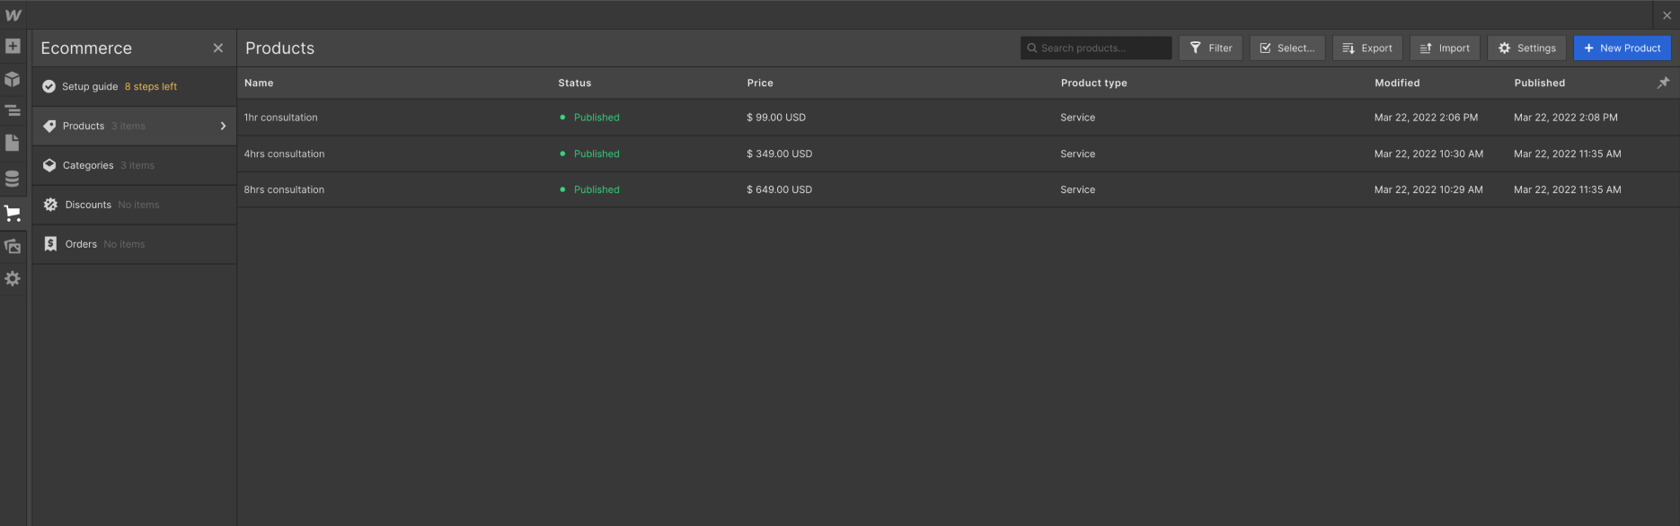Screen dimensions: 1680x526
Task: Open the Orders section
Action: coord(135,244)
